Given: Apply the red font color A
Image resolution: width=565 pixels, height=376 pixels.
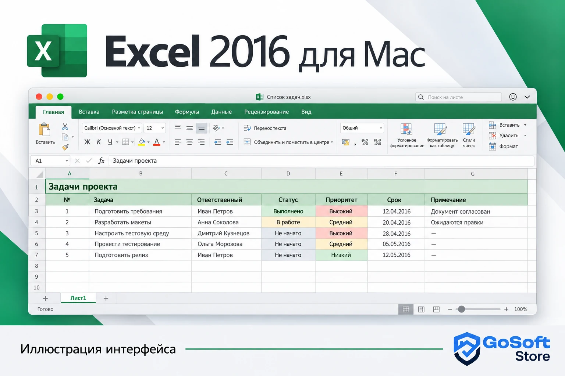Looking at the screenshot, I should coord(157,142).
